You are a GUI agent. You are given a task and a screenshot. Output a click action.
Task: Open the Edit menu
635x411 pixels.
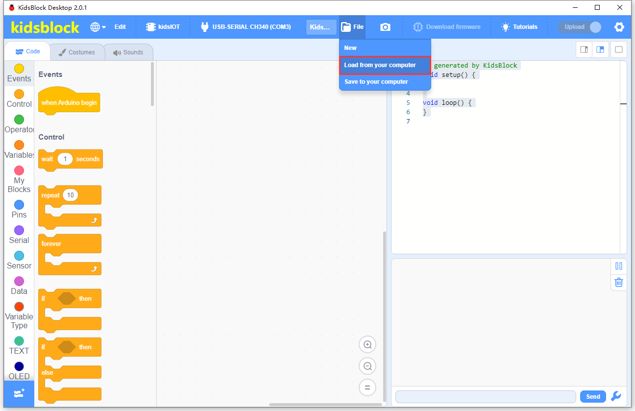120,27
